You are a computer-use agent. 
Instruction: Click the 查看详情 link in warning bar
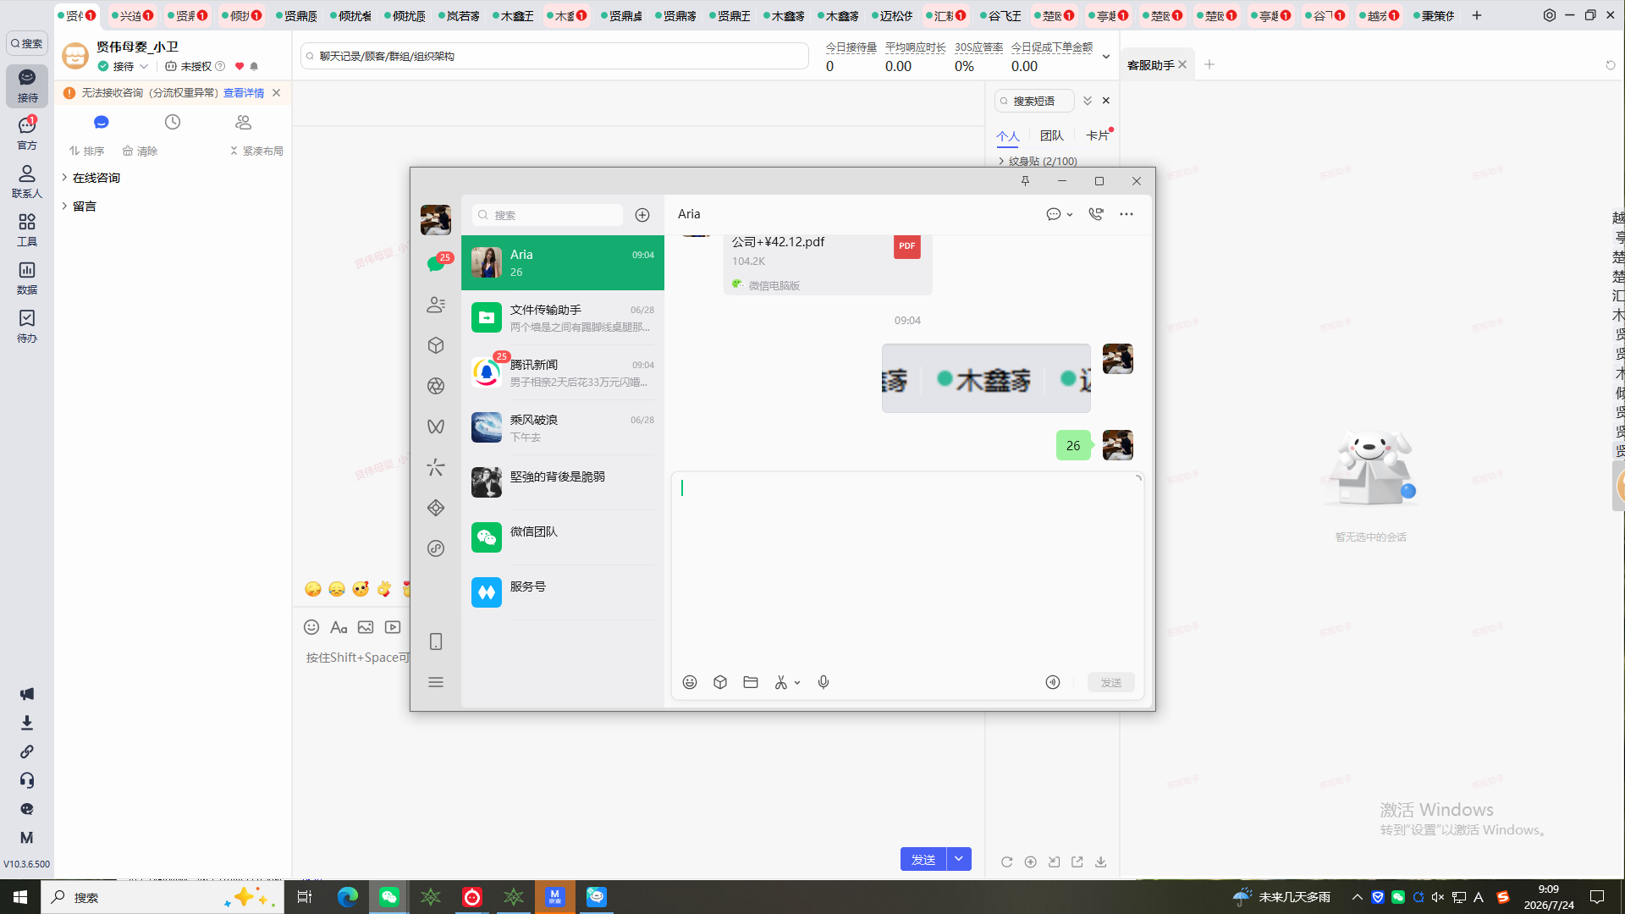pyautogui.click(x=244, y=93)
